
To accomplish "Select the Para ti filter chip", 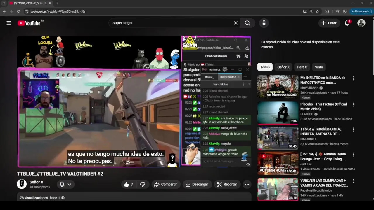I will (302, 67).
